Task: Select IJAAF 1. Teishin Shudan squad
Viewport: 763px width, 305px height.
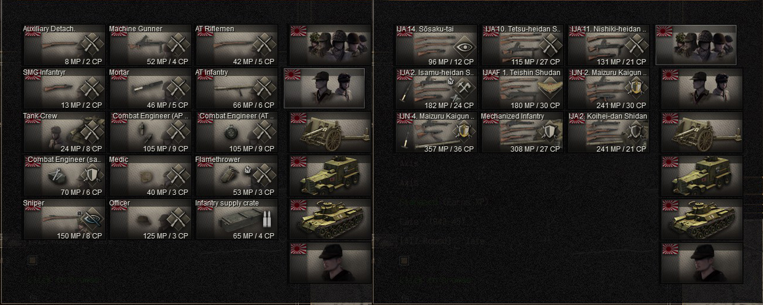Action: (x=522, y=88)
